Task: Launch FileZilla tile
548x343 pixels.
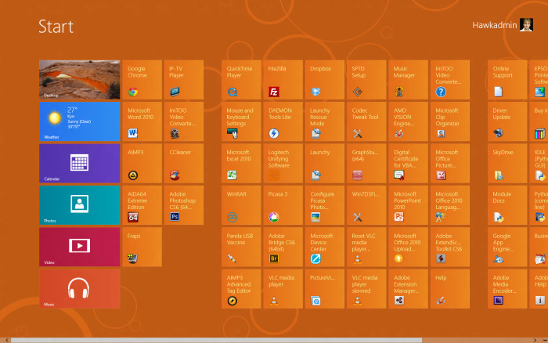Action: [283, 80]
